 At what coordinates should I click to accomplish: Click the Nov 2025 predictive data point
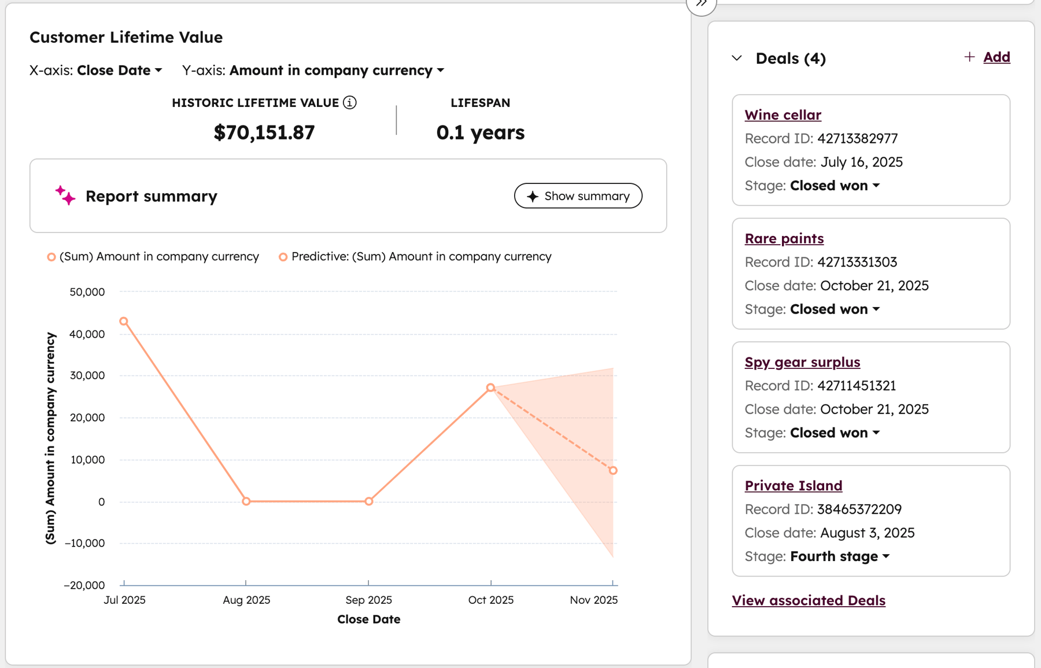(x=613, y=471)
